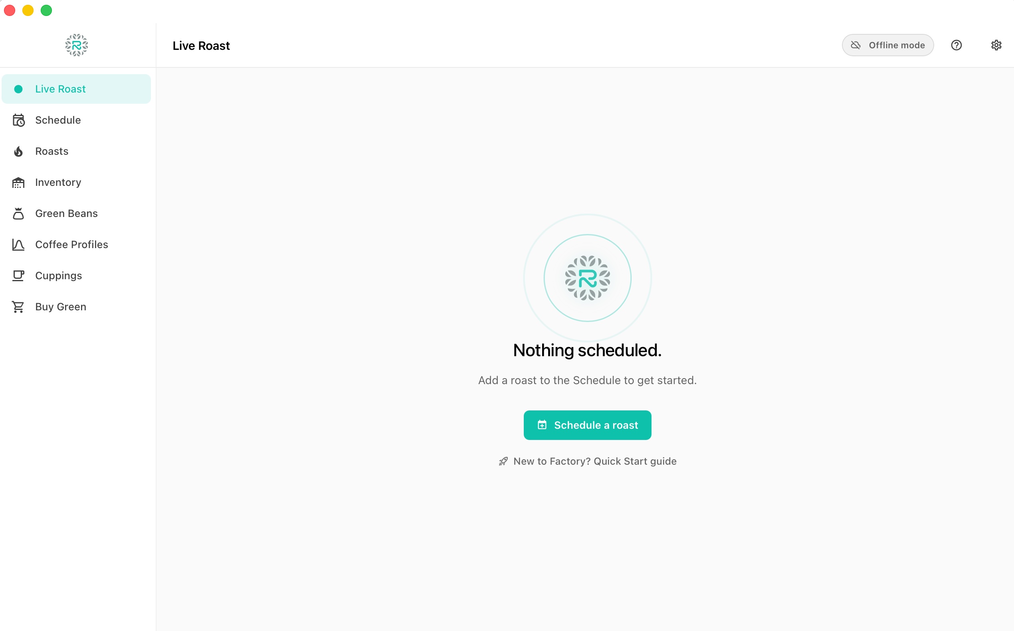Viewport: 1014px width, 631px height.
Task: Navigate to Coffee Profiles
Action: [x=76, y=245]
